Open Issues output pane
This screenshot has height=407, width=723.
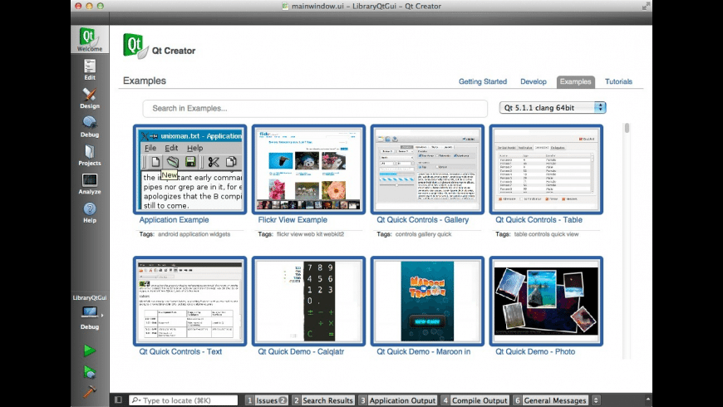tap(267, 400)
